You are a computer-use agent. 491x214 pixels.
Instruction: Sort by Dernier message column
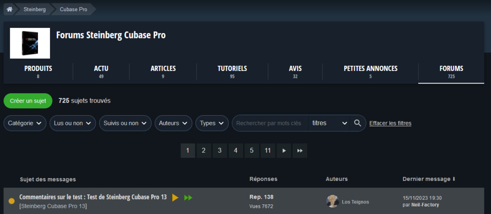pyautogui.click(x=429, y=179)
